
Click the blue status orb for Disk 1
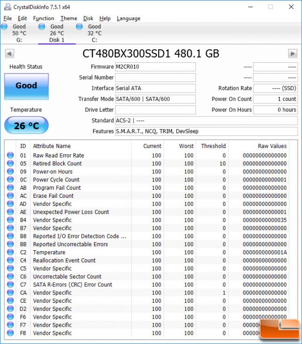coord(42,27)
